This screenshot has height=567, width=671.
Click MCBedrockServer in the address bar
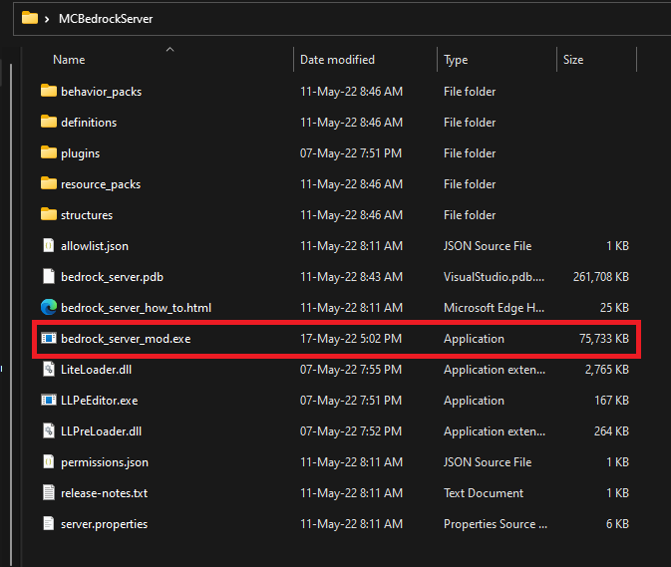(106, 19)
